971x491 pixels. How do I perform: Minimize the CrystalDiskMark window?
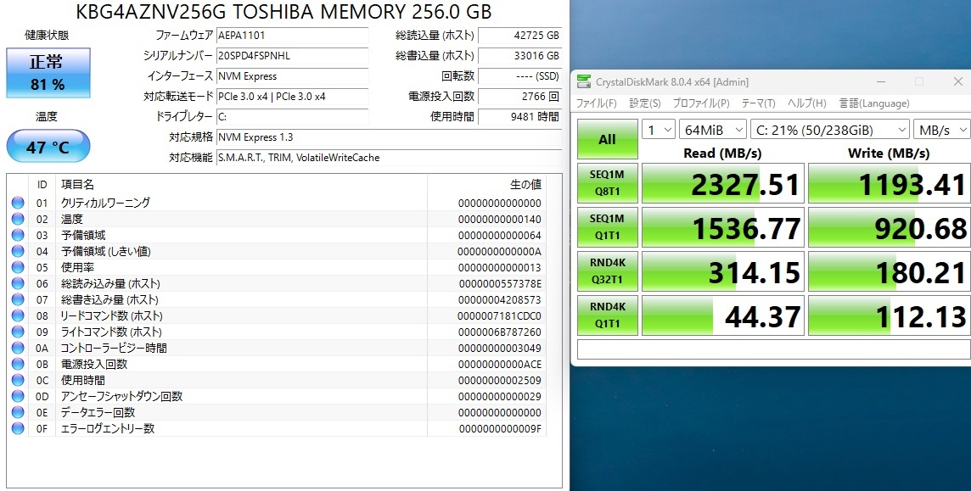tap(881, 81)
